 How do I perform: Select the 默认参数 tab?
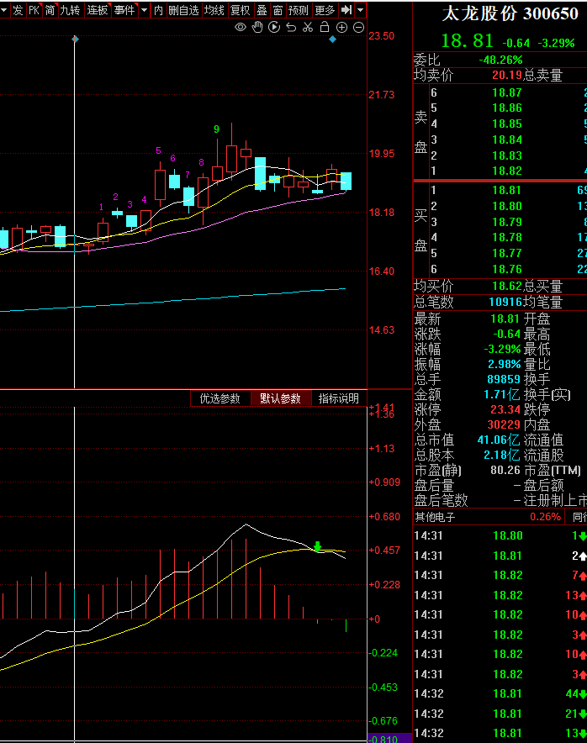pos(280,398)
